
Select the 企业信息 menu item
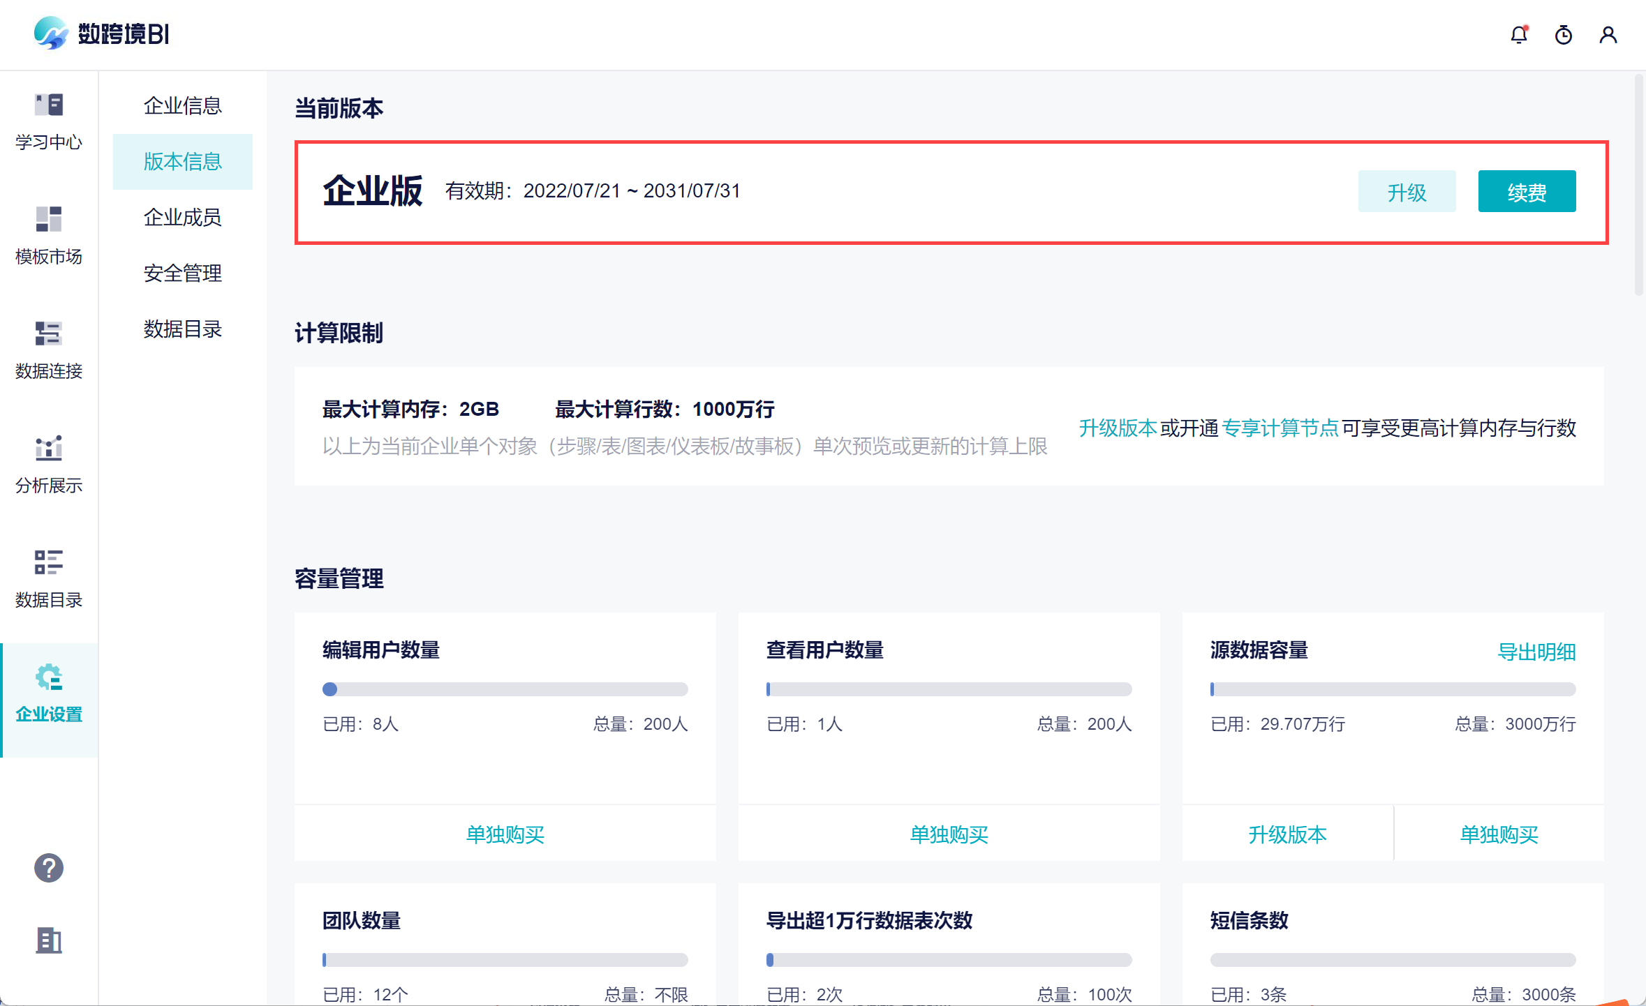pyautogui.click(x=182, y=106)
